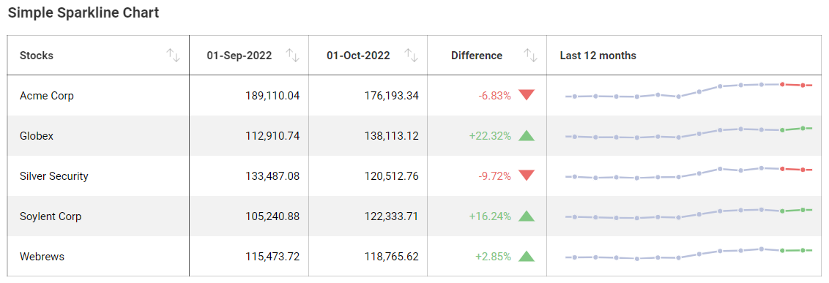The image size is (829, 283).
Task: Click the Soylent Corp sparkline chart
Action: coord(688,214)
